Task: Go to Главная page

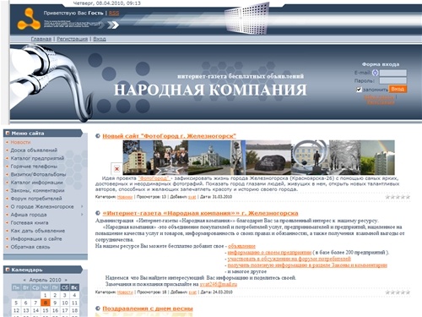Action: [41, 39]
